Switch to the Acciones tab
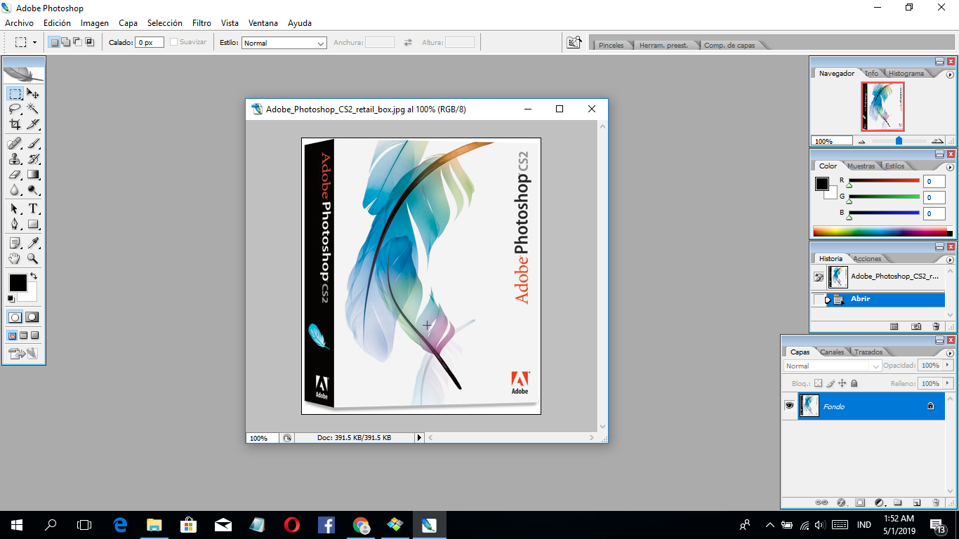Viewport: 959px width, 539px height. pyautogui.click(x=867, y=258)
